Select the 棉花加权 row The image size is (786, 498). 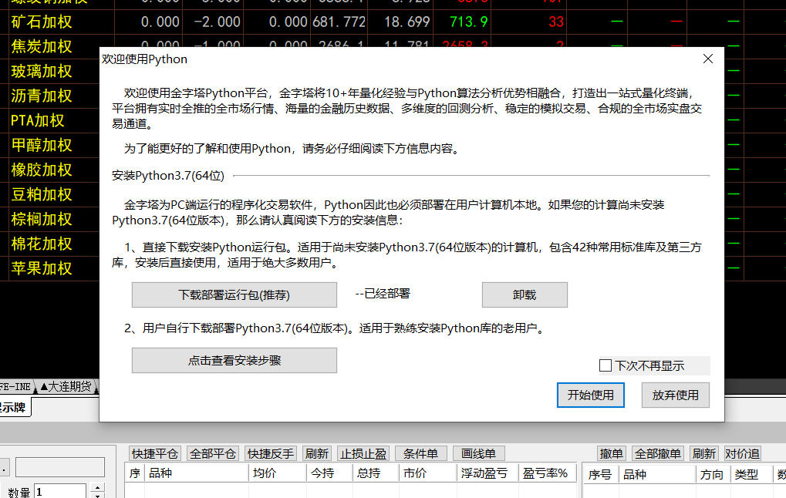pyautogui.click(x=42, y=244)
